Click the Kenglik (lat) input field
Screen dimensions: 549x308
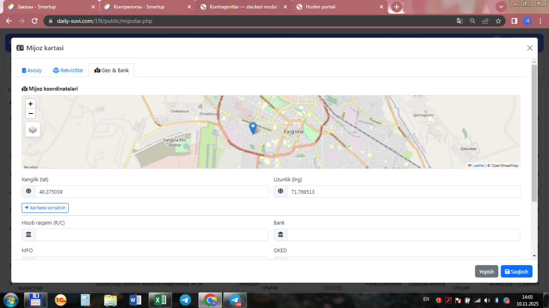coord(151,192)
